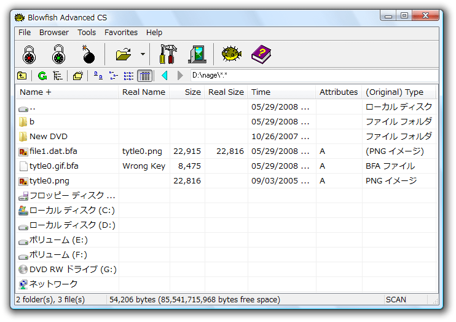Click status text '2 folder(s), 3 file(s)'
Screen dimensions: 456x322
coord(50,300)
